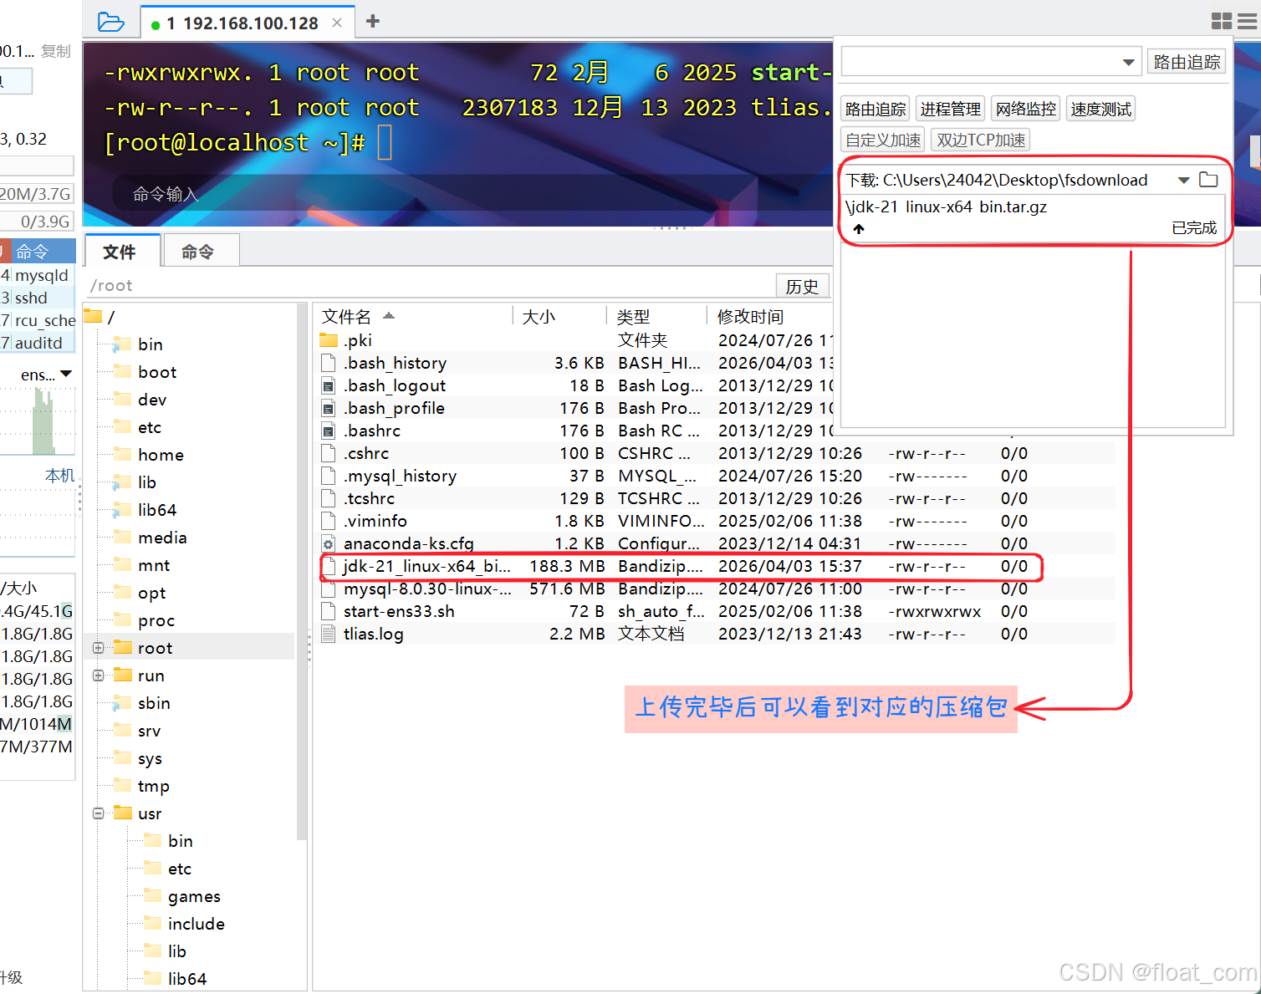
Task: Select the 192.168.100.128 session tab
Action: (248, 23)
